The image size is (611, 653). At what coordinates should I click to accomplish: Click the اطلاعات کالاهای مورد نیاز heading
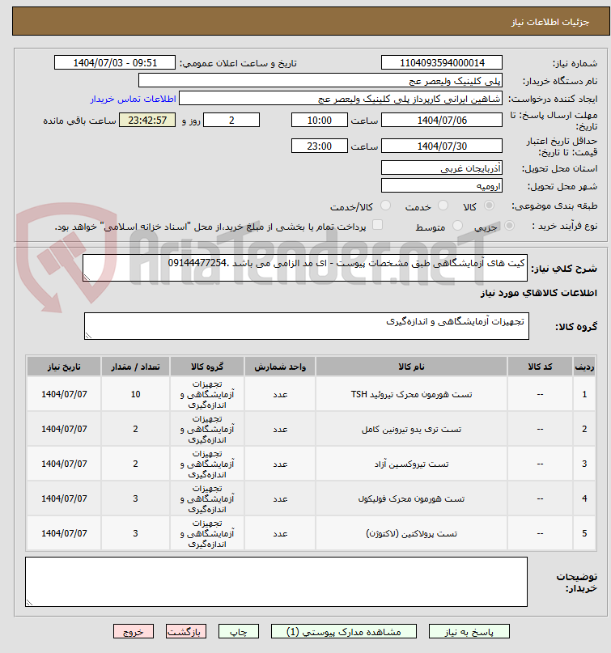coord(538,293)
